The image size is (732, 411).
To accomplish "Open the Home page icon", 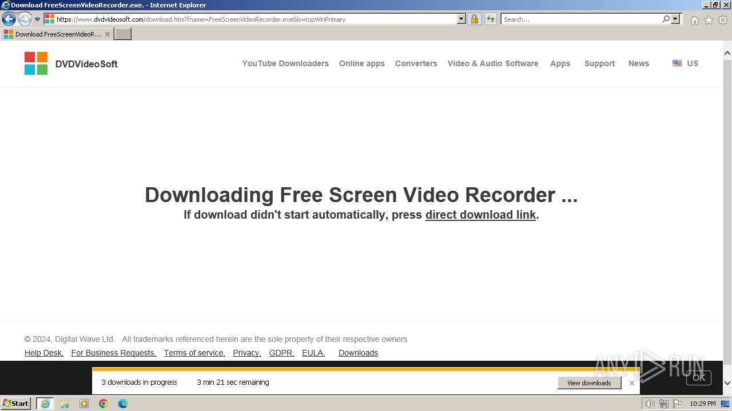I will 694,20.
